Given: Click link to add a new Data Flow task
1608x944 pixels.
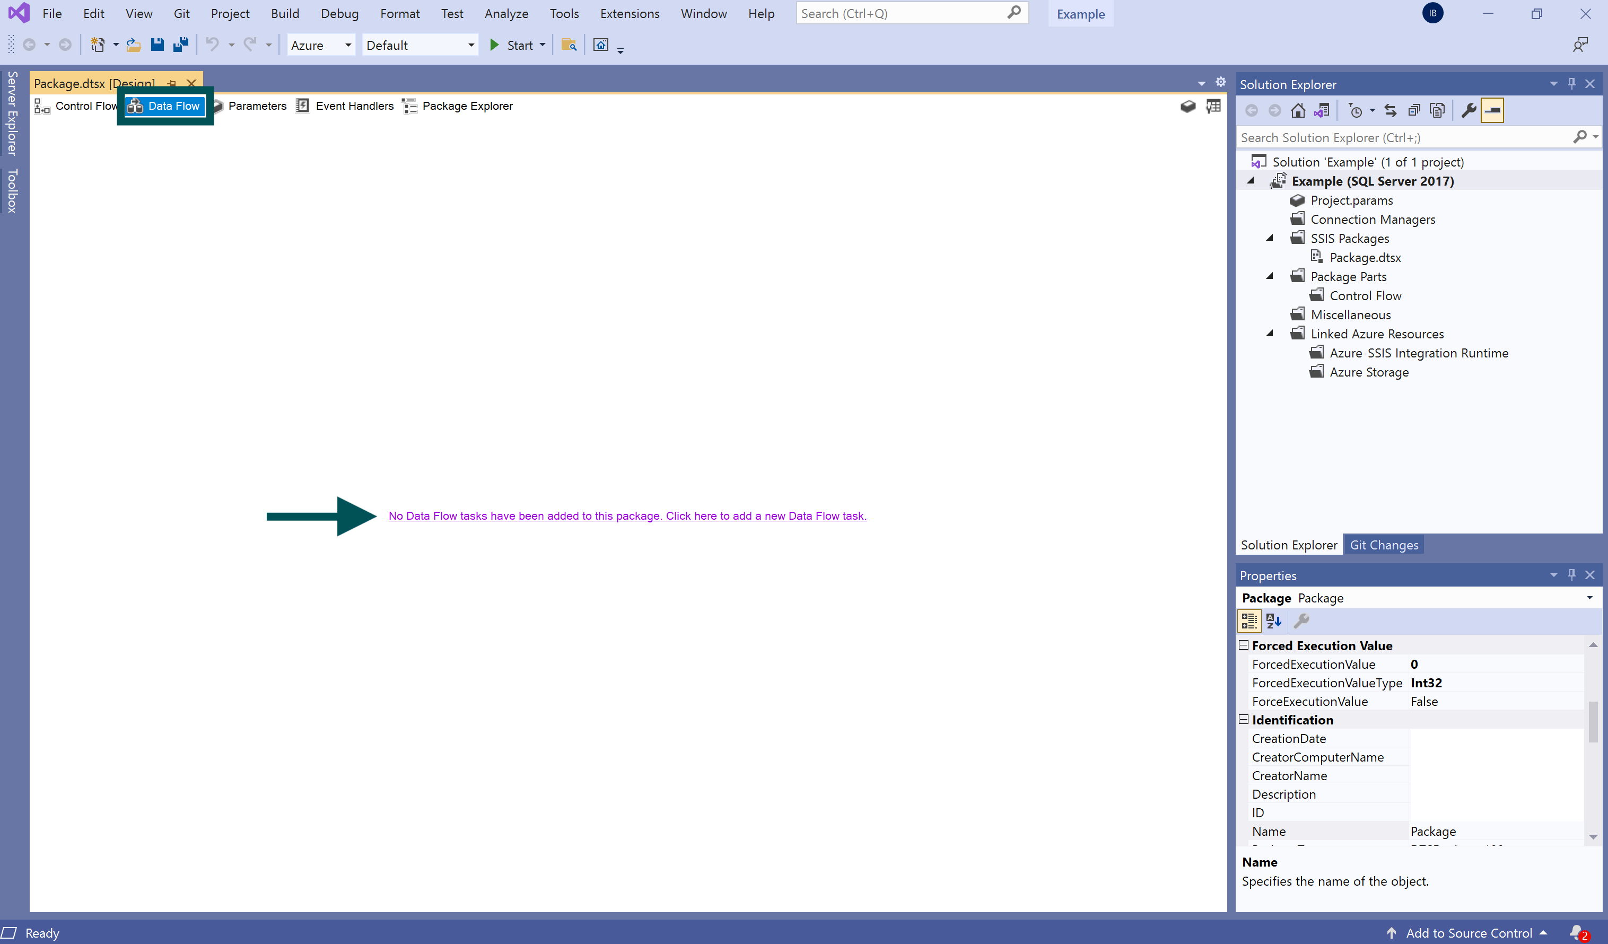Looking at the screenshot, I should pos(627,515).
